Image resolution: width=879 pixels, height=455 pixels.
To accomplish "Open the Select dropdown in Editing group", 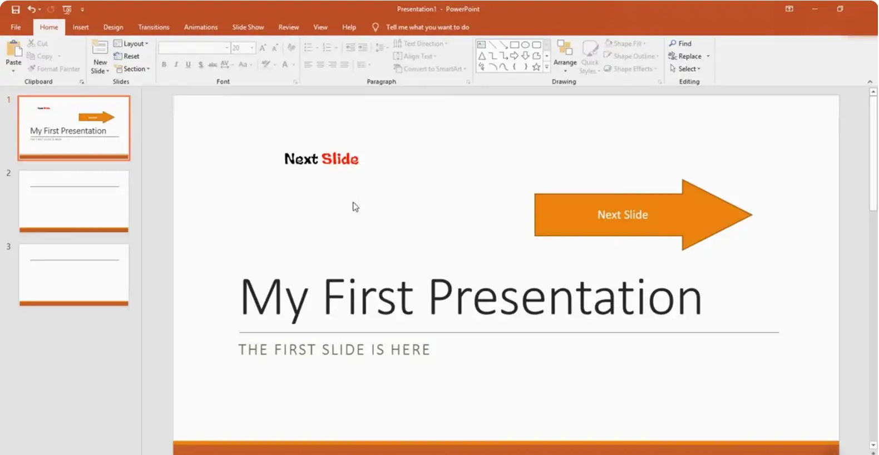I will coord(686,69).
